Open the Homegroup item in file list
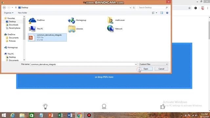This screenshot has width=210, height=118. click(77, 20)
